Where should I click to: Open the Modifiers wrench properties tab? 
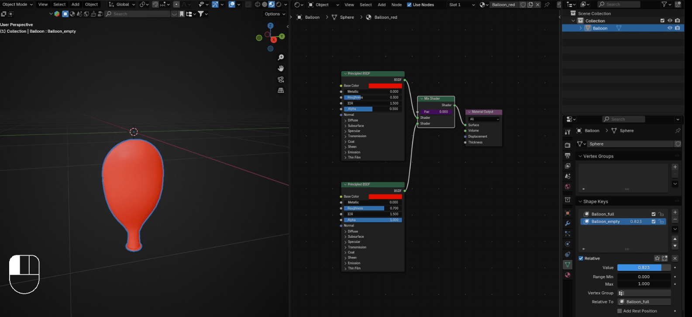click(568, 223)
